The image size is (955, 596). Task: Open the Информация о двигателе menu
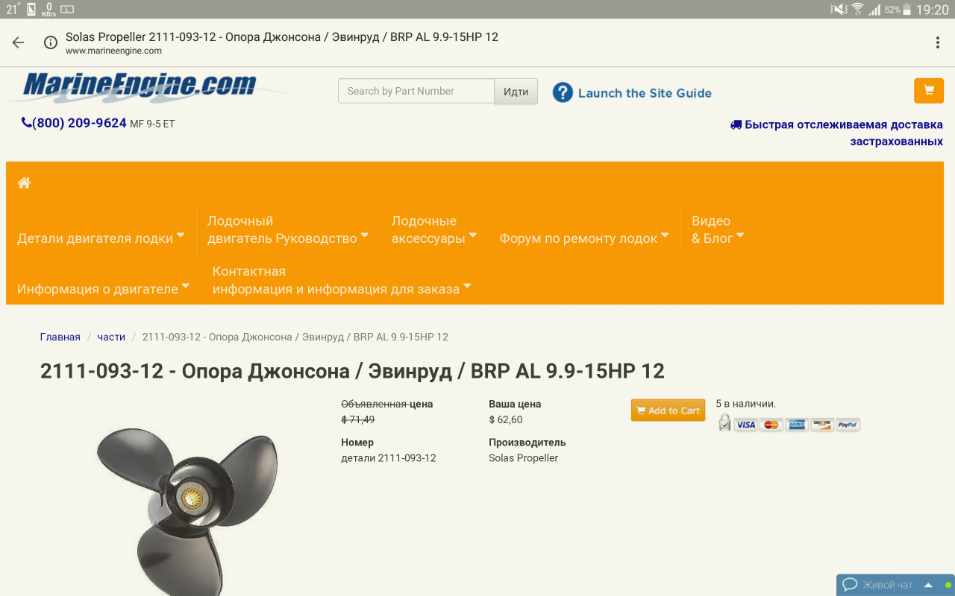coord(103,288)
